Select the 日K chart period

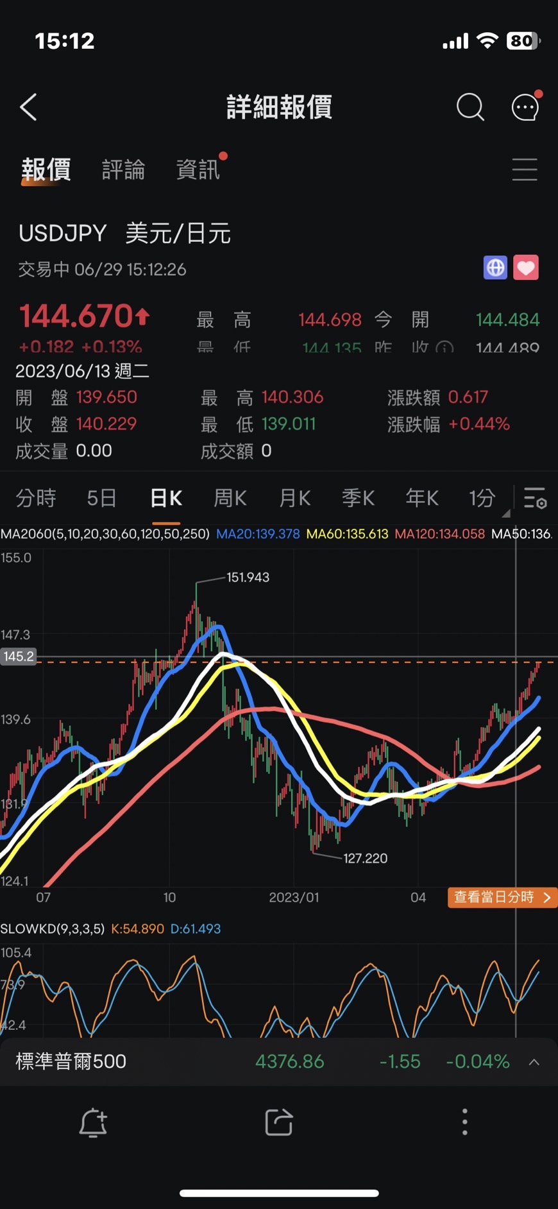coord(166,498)
